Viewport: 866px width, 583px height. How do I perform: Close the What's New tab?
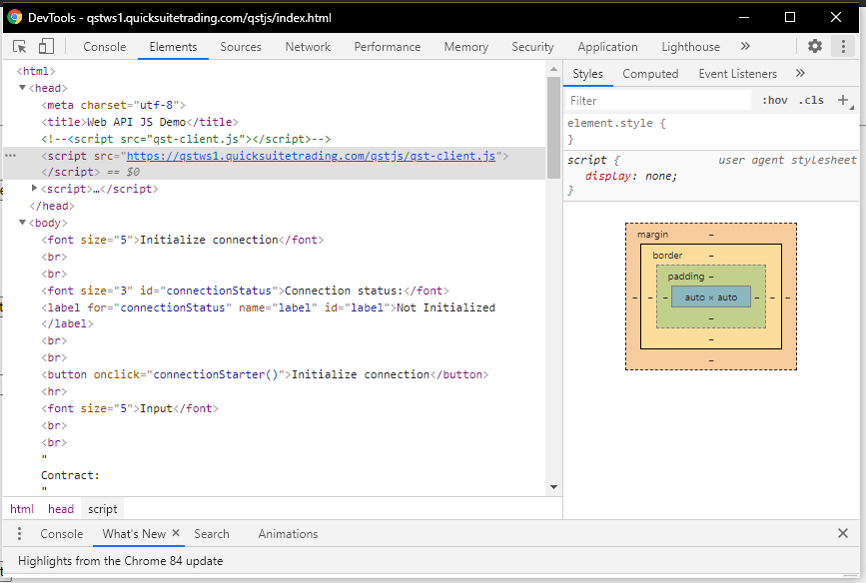coord(176,533)
